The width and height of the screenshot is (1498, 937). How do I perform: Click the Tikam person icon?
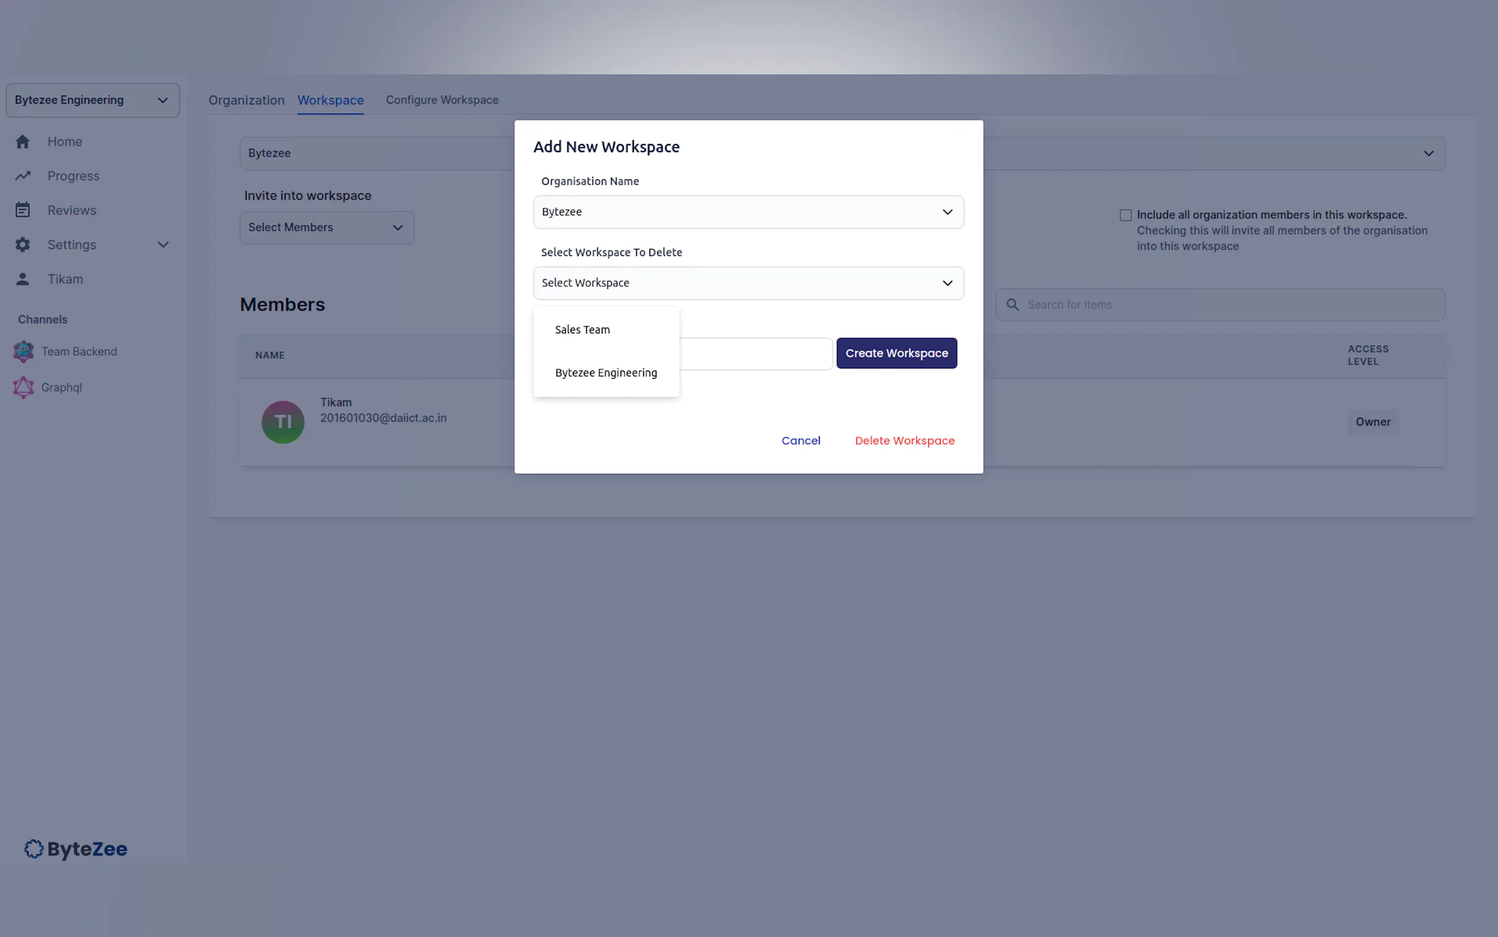click(x=23, y=279)
